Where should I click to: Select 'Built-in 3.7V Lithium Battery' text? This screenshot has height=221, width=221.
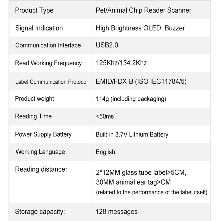point(132,135)
